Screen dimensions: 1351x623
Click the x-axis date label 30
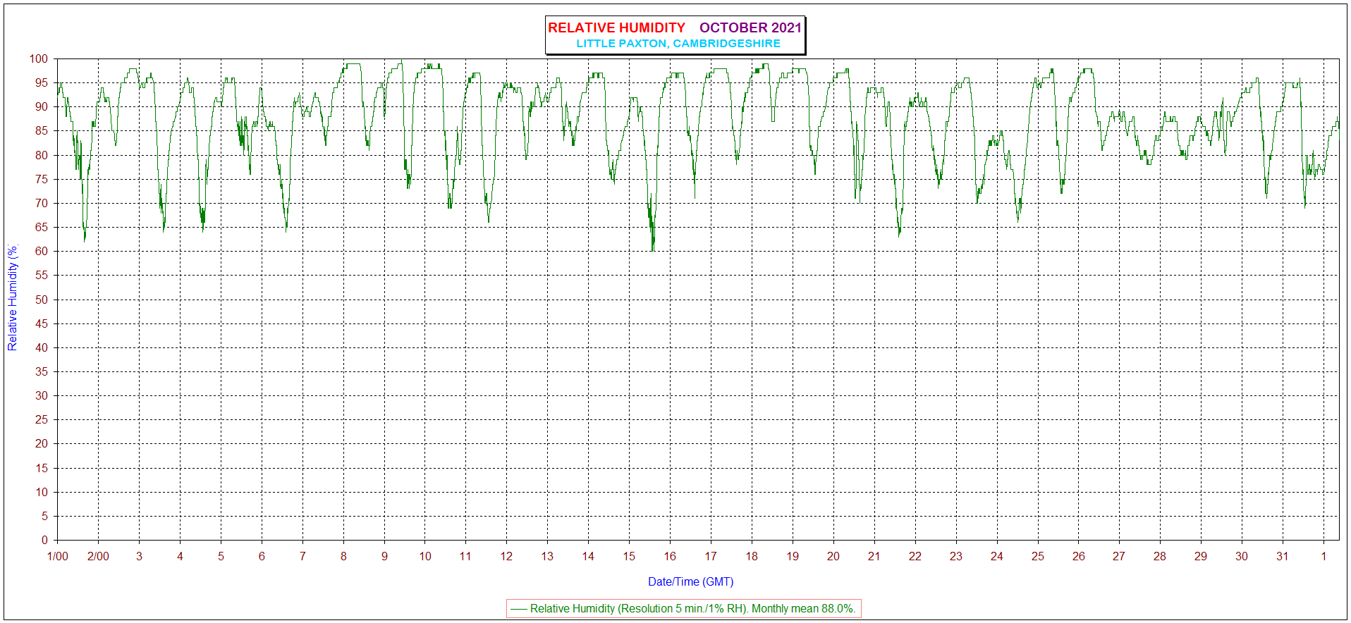(1241, 556)
